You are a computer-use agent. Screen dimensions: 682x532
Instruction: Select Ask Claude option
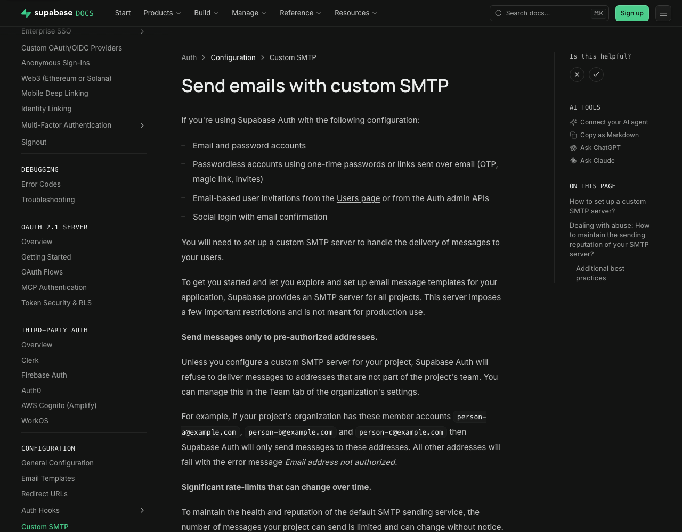point(597,161)
